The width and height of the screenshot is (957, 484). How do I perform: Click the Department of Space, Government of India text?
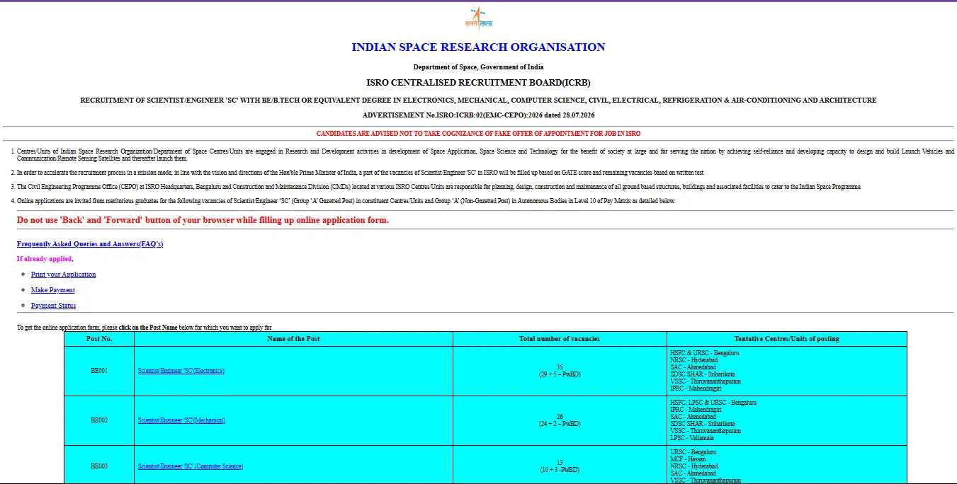478,67
